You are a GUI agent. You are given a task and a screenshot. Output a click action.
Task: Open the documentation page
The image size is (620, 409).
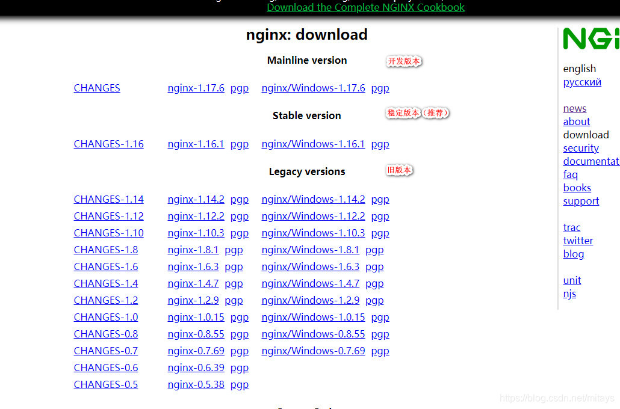pyautogui.click(x=591, y=161)
